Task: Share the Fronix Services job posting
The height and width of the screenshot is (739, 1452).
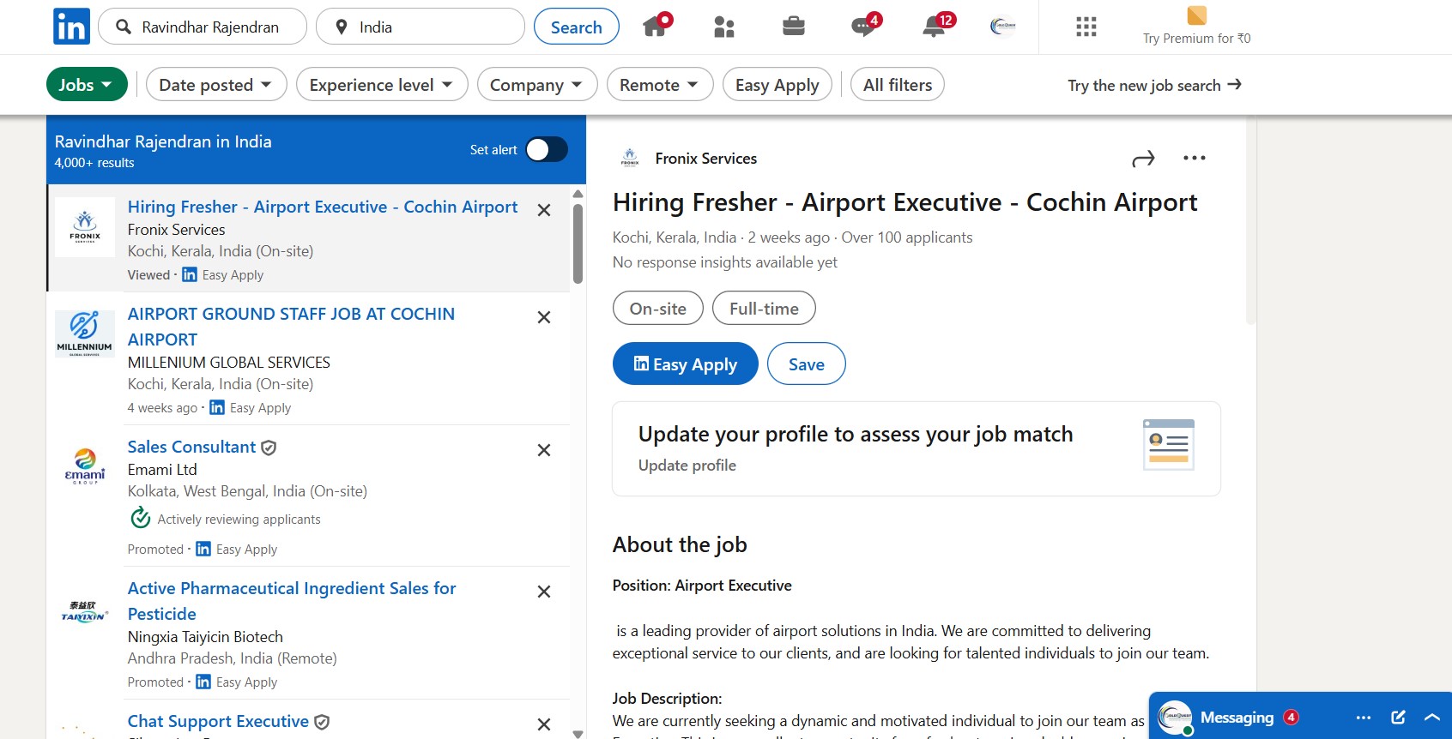Action: [x=1143, y=159]
